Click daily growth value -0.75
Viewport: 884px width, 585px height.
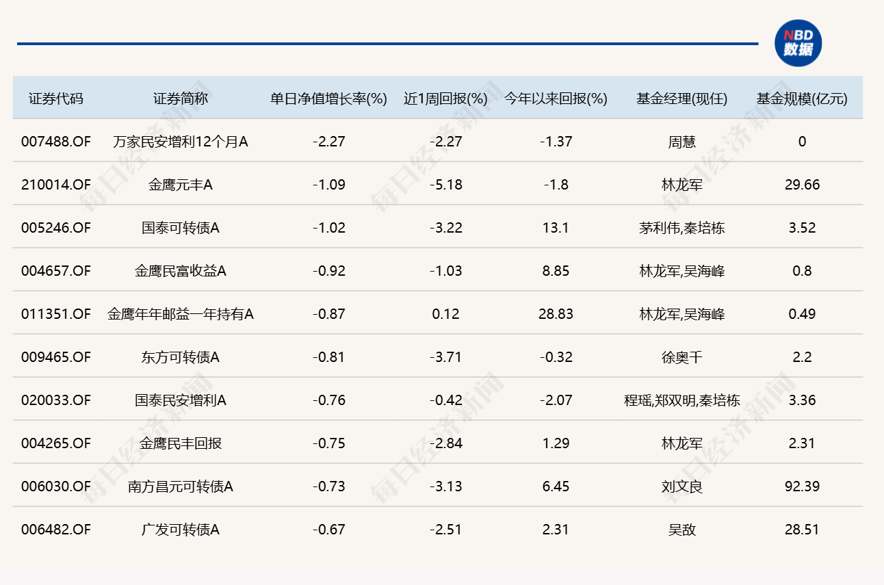tap(329, 443)
